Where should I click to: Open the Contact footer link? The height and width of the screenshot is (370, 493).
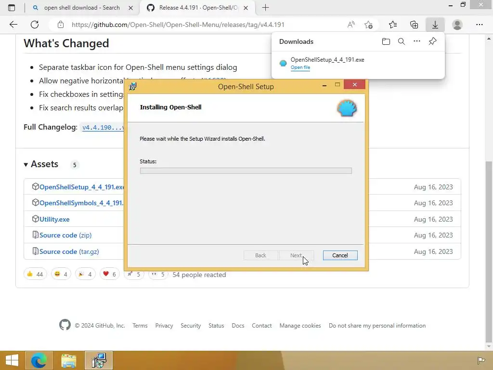pos(261,326)
